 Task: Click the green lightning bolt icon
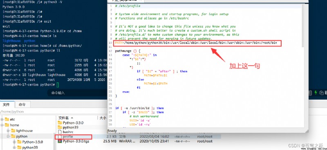tap(316, 93)
